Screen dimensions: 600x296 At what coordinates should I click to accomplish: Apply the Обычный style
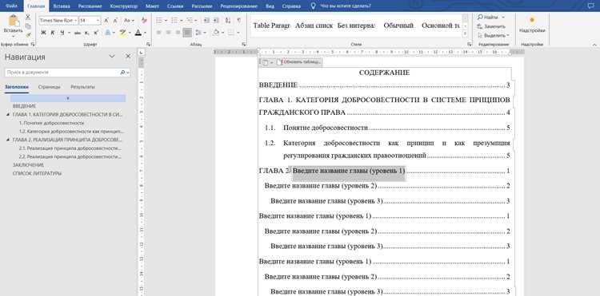pyautogui.click(x=398, y=26)
